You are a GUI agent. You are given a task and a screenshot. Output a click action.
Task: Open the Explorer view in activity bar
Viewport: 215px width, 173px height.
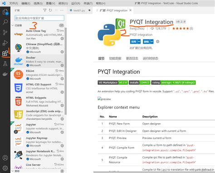(x=5, y=12)
